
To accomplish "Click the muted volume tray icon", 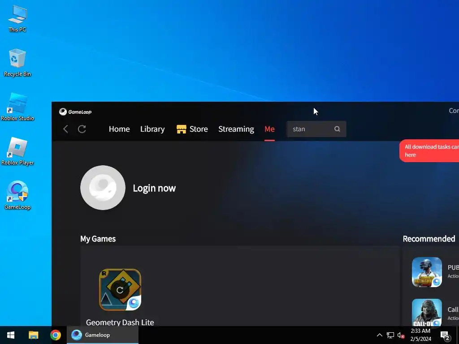I will point(401,335).
